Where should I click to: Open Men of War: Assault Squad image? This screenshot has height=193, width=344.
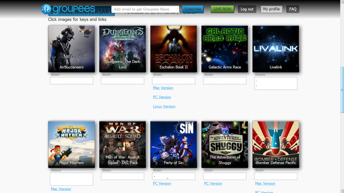[x=123, y=144]
